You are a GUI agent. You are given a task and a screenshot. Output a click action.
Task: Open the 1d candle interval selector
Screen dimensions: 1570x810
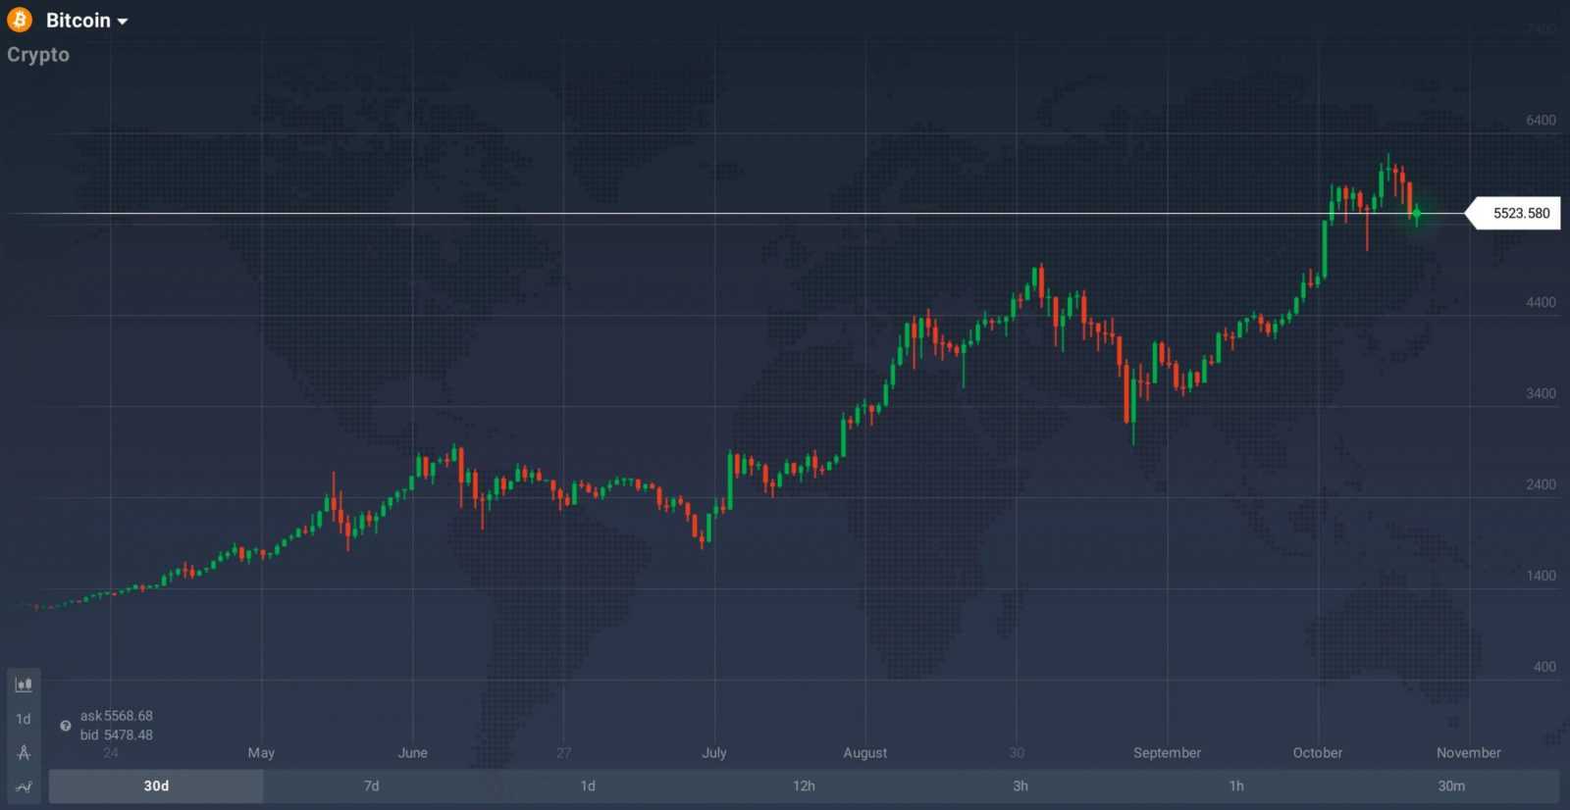click(x=24, y=719)
